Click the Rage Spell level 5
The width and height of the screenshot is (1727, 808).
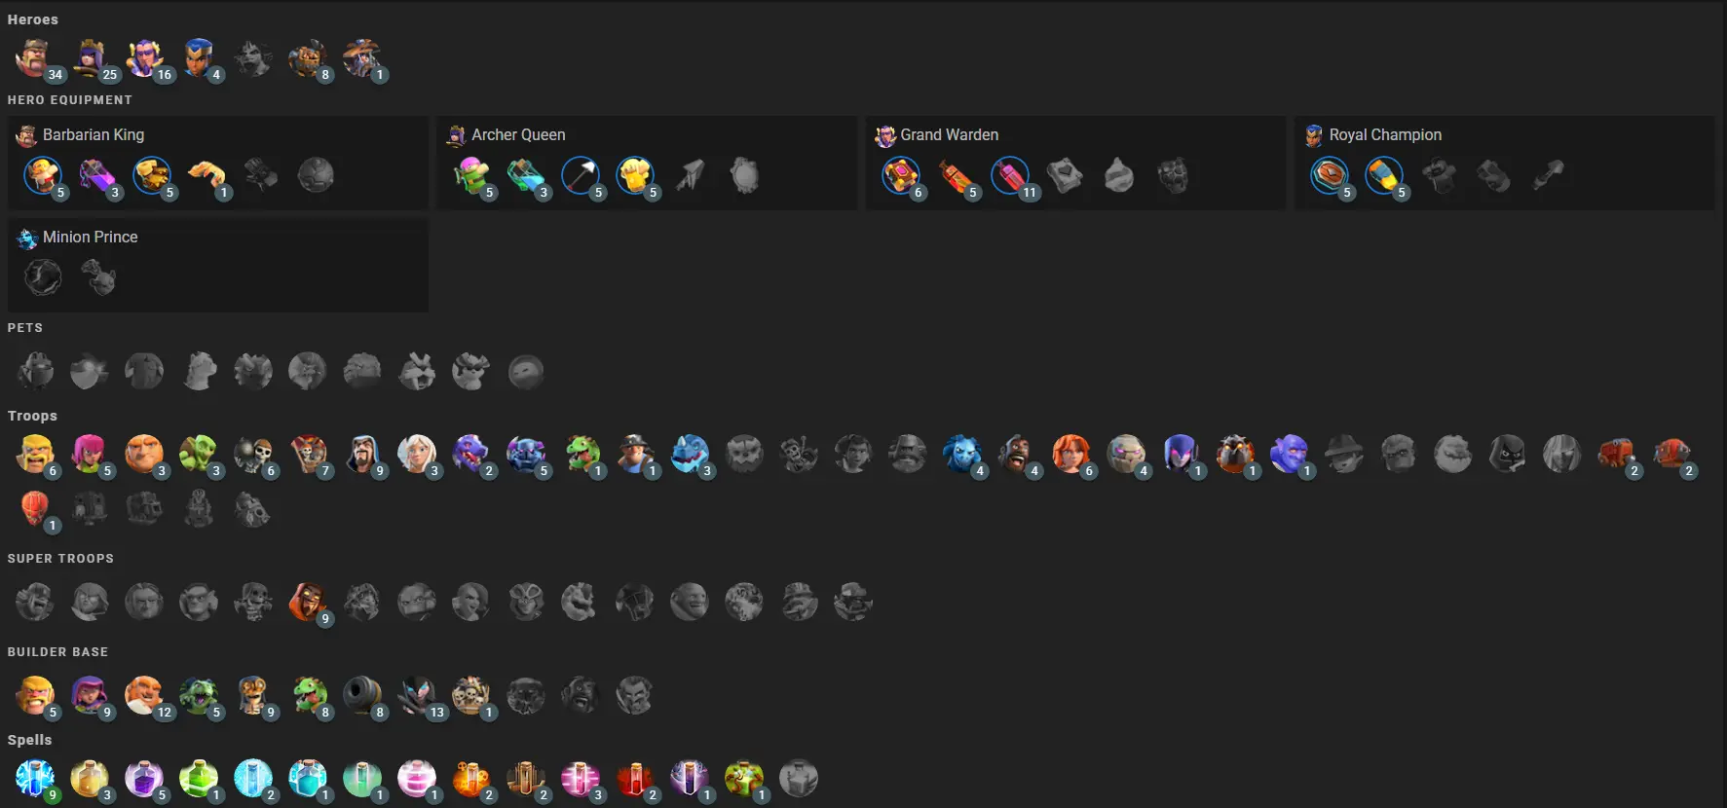[144, 779]
